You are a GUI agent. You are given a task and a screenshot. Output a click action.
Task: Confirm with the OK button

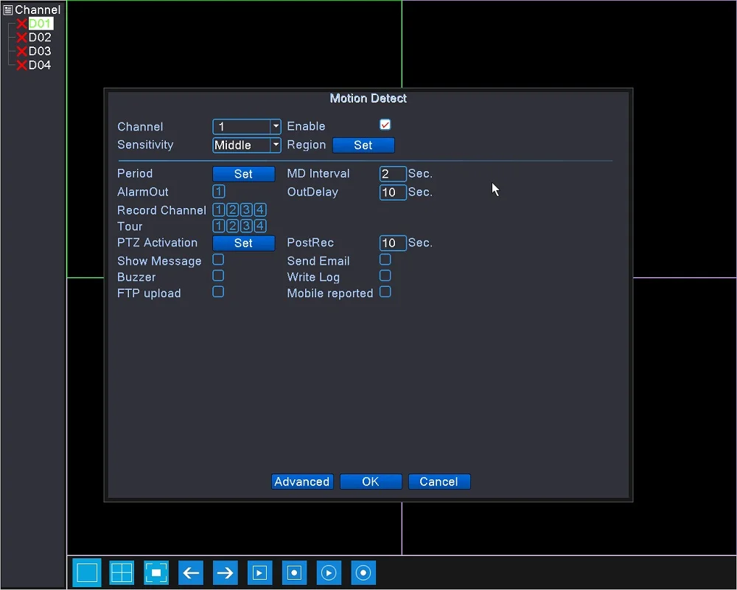[371, 482]
